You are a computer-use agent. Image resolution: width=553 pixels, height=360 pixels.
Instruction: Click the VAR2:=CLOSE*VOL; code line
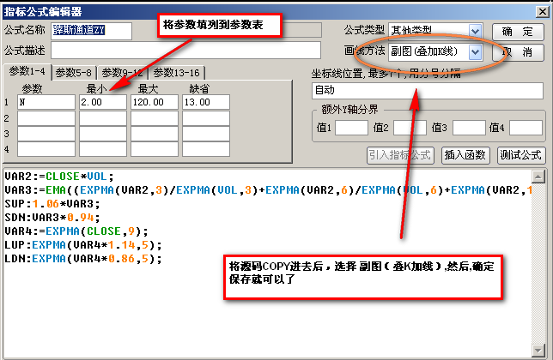pos(59,177)
